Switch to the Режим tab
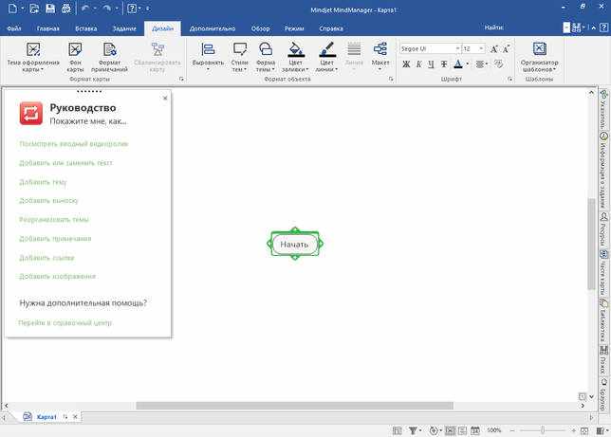The height and width of the screenshot is (437, 611). [294, 28]
